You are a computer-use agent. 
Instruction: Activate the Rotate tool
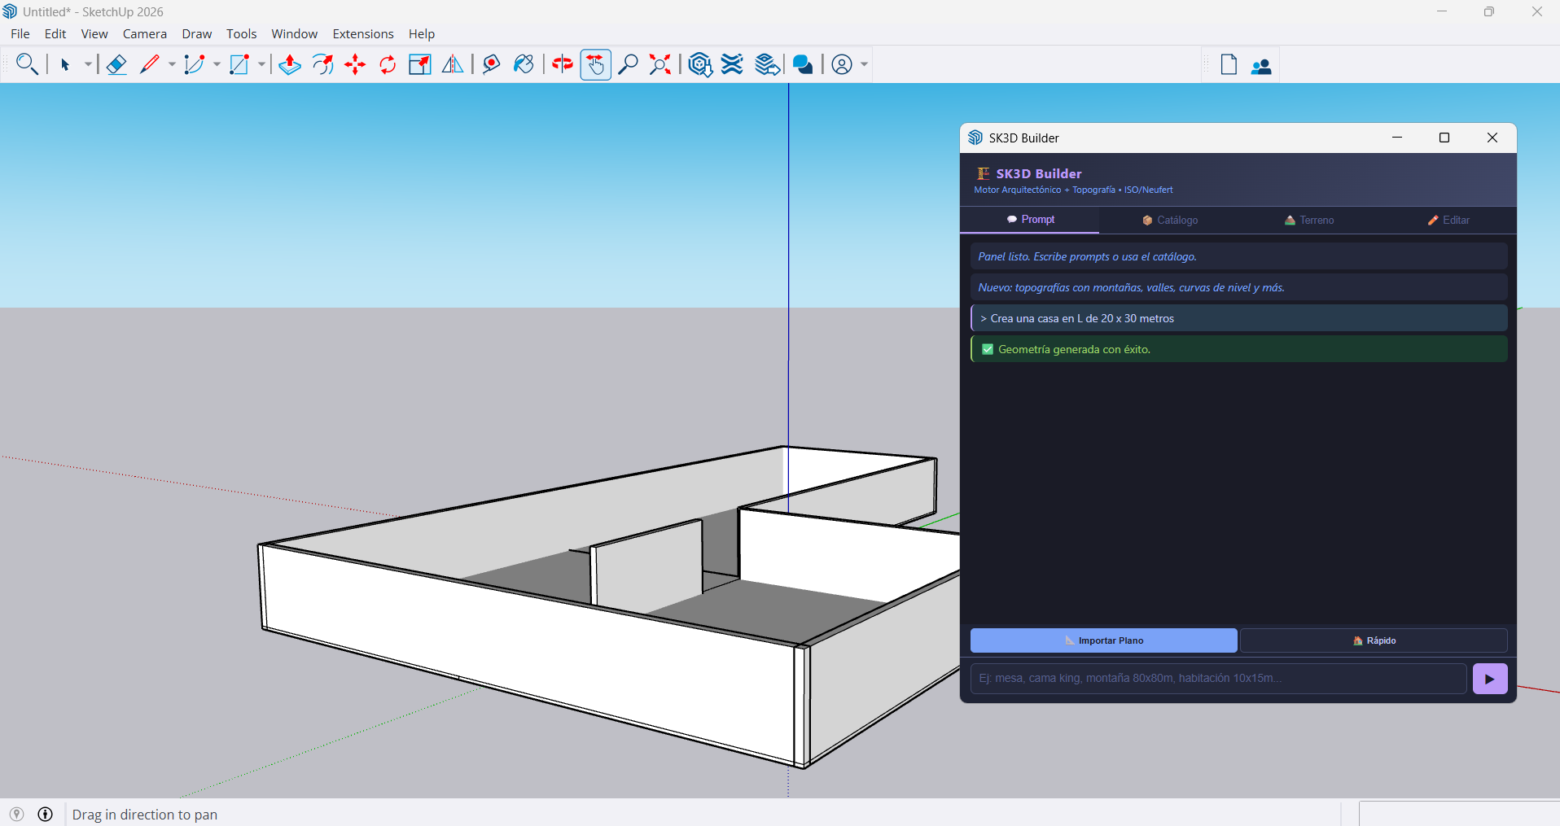387,64
